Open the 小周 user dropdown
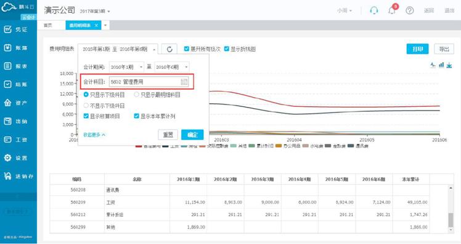 345,10
